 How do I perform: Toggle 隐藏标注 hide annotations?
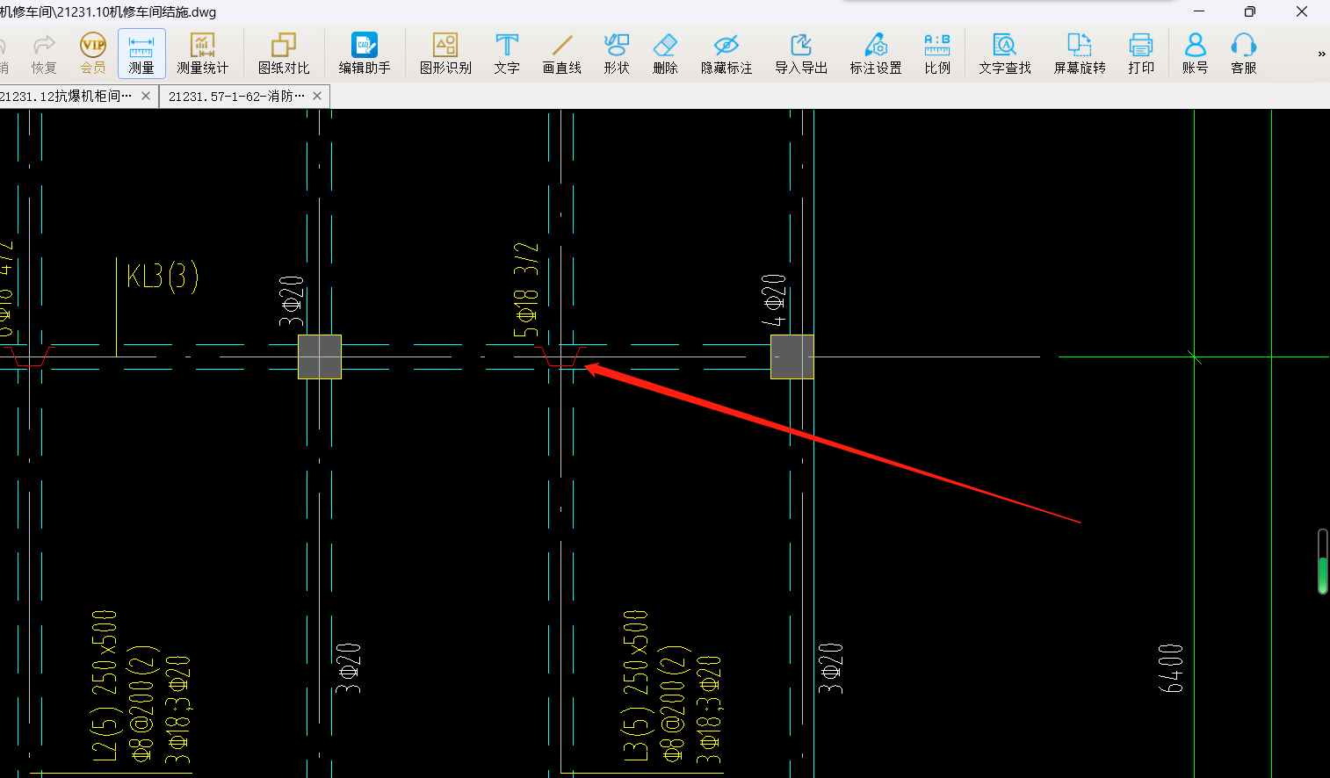tap(726, 54)
